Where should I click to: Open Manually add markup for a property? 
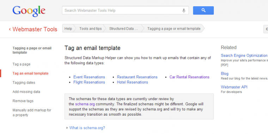click(x=32, y=112)
